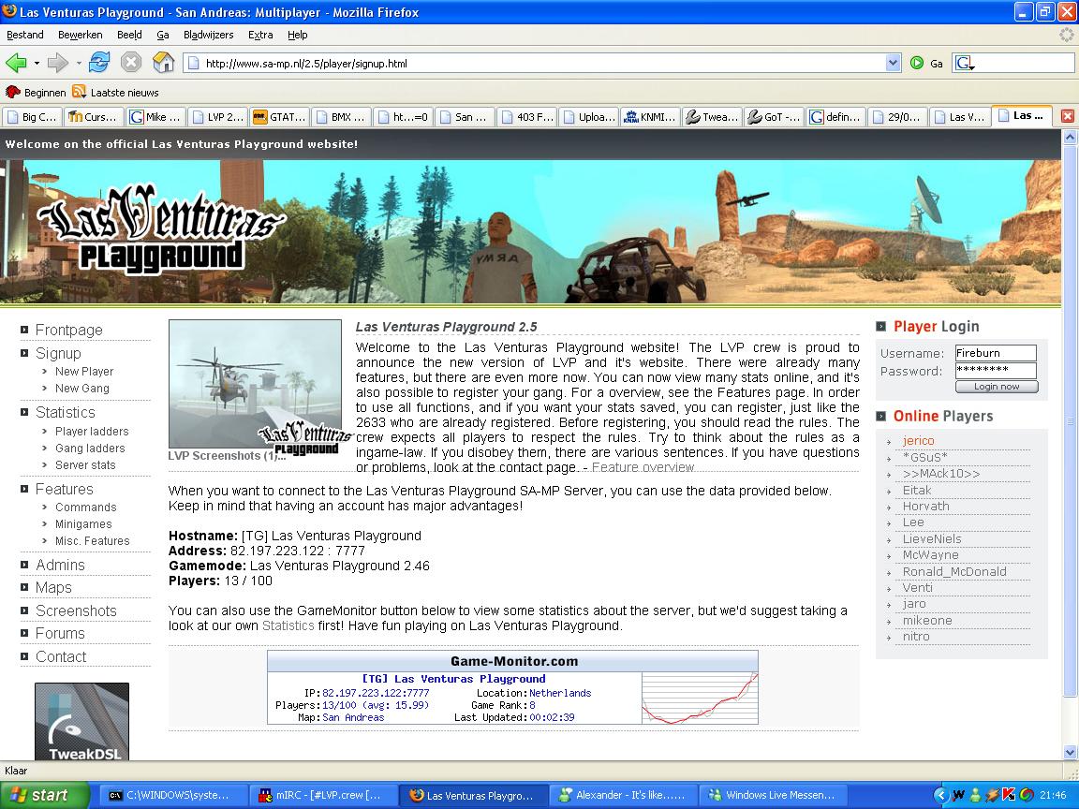This screenshot has height=809, width=1079.
Task: Reload the page with the refresh icon
Action: pyautogui.click(x=99, y=63)
